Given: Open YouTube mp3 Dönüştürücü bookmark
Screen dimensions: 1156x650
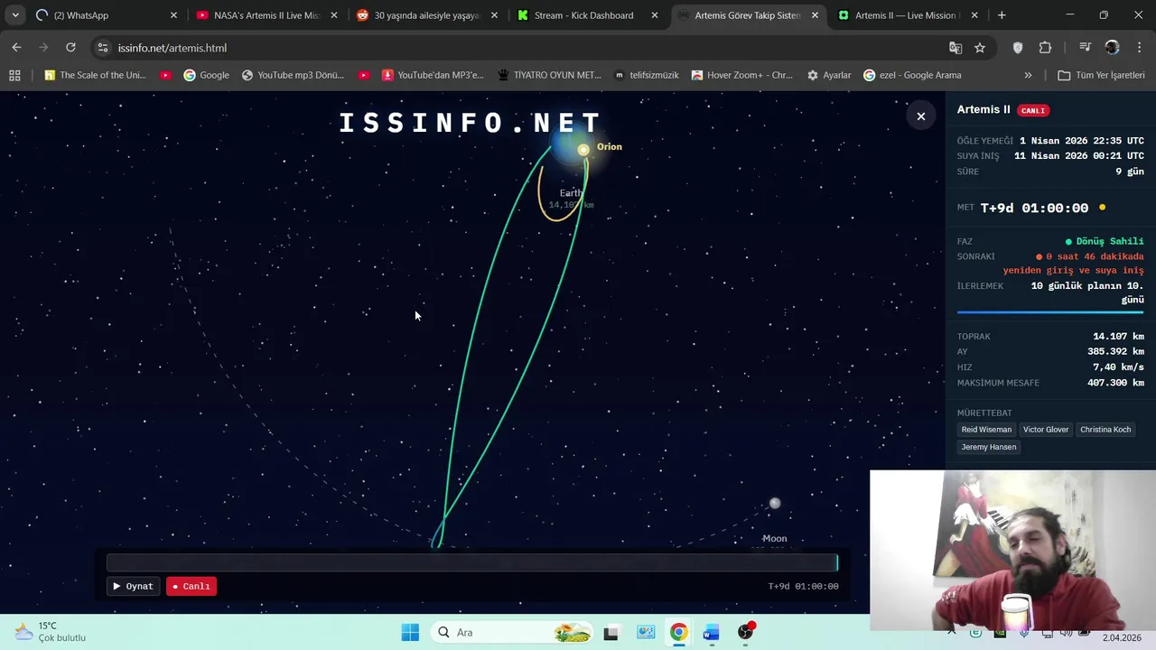Looking at the screenshot, I should click(x=293, y=75).
